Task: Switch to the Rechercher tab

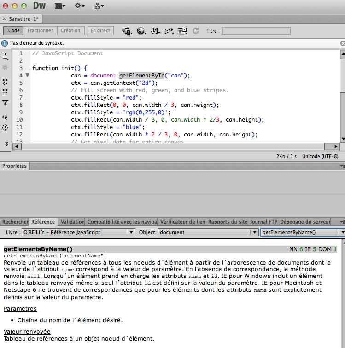Action: (15, 222)
